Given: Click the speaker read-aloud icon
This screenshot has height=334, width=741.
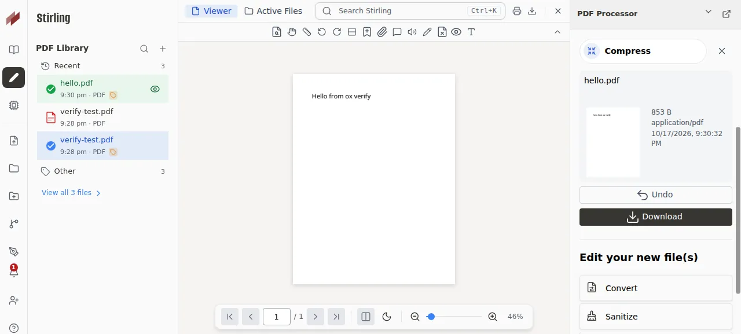Looking at the screenshot, I should pyautogui.click(x=412, y=32).
